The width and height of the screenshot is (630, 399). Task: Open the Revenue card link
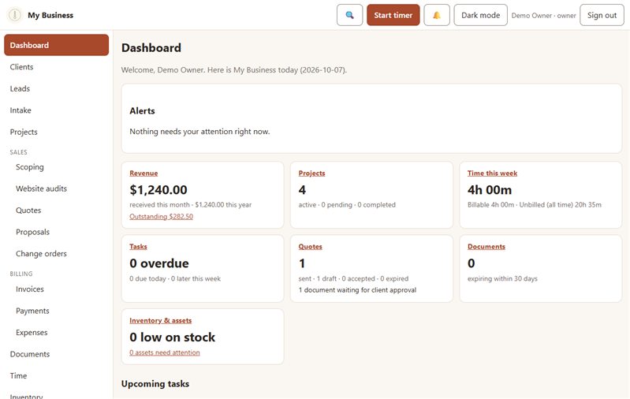(144, 173)
